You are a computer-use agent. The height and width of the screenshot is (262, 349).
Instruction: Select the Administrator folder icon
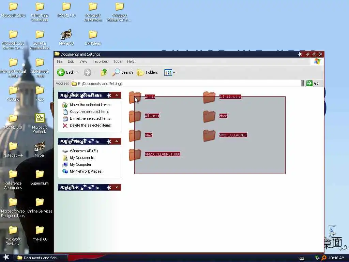[x=209, y=97]
